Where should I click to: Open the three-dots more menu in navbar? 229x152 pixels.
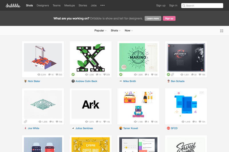click(102, 5)
